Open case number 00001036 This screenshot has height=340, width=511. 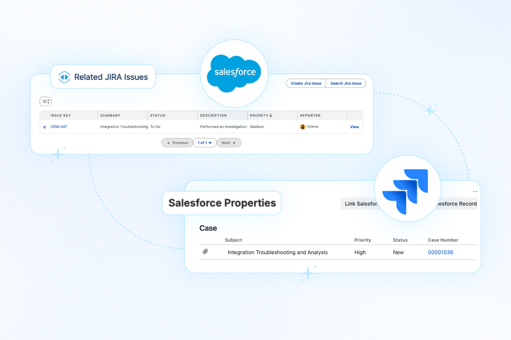click(x=440, y=252)
